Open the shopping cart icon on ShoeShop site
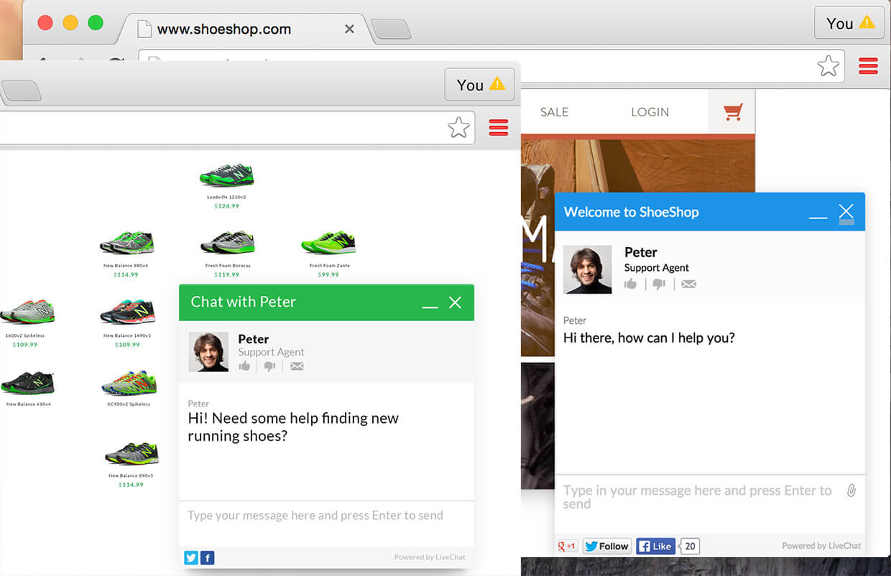The image size is (891, 576). coord(732,111)
